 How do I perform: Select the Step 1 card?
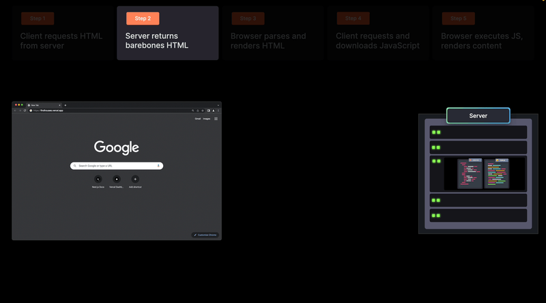pyautogui.click(x=63, y=33)
